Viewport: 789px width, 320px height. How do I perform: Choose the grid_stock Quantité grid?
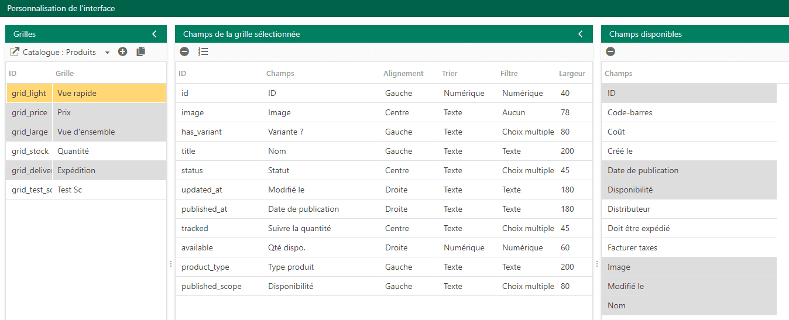tap(86, 151)
